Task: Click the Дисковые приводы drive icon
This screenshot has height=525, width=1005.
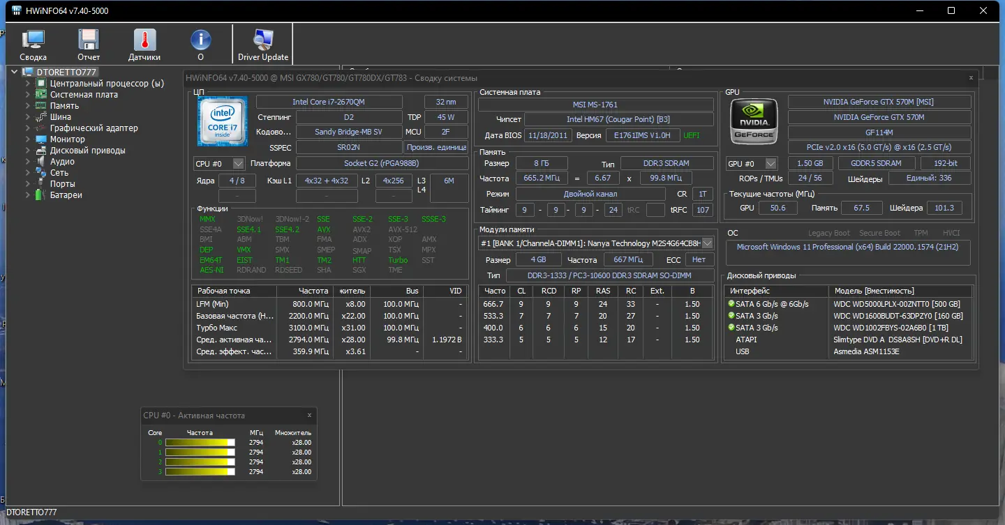Action: point(41,150)
